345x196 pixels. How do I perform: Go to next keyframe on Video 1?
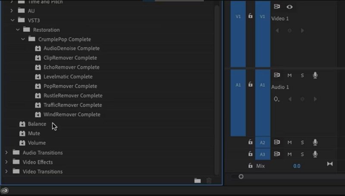coord(303,31)
